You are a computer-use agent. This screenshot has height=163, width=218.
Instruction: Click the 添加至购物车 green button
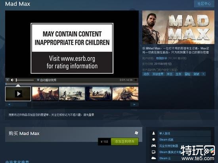pyautogui.click(x=124, y=142)
